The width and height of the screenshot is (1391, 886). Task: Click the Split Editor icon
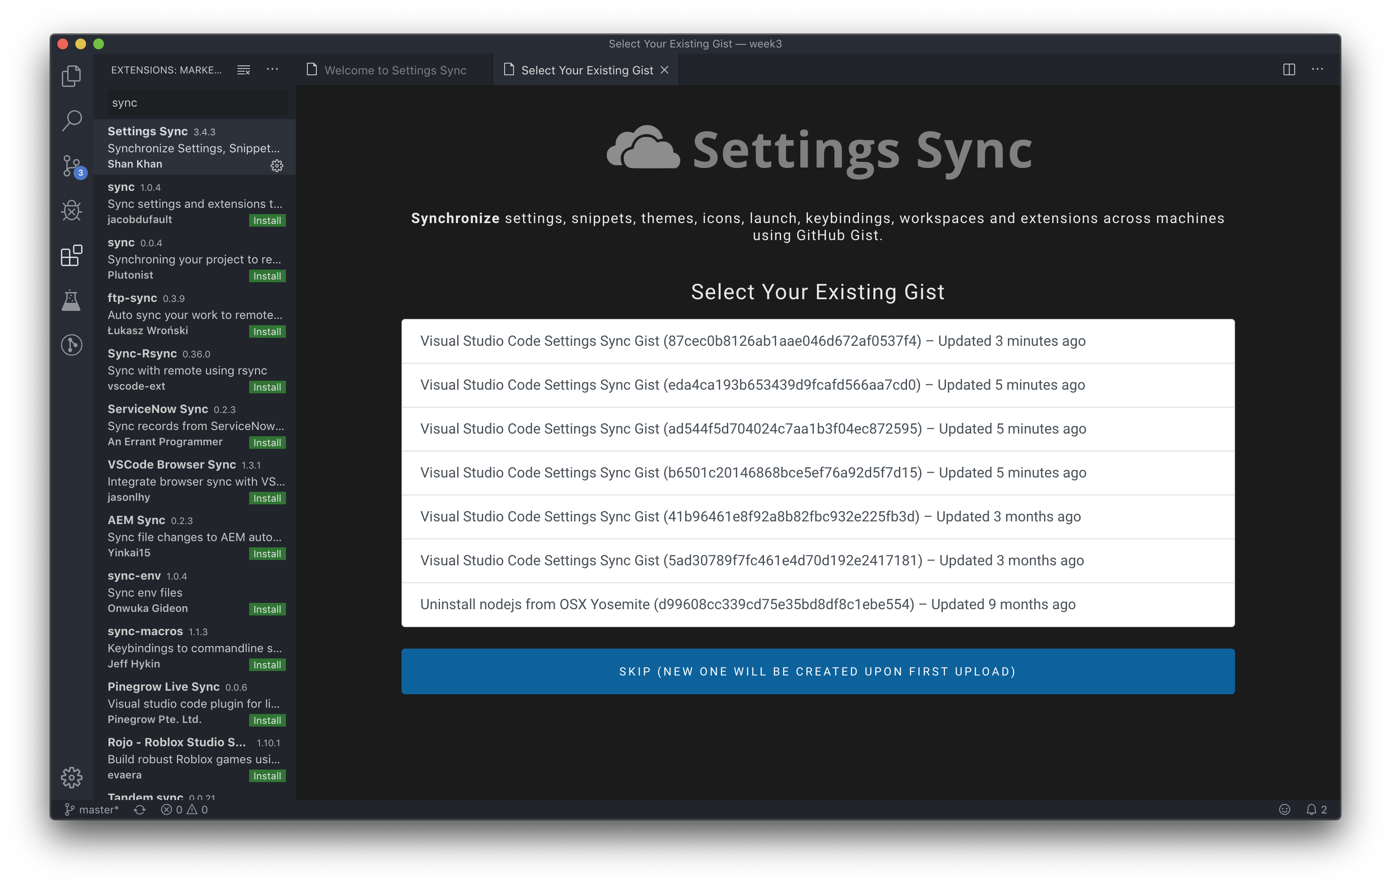click(1289, 69)
